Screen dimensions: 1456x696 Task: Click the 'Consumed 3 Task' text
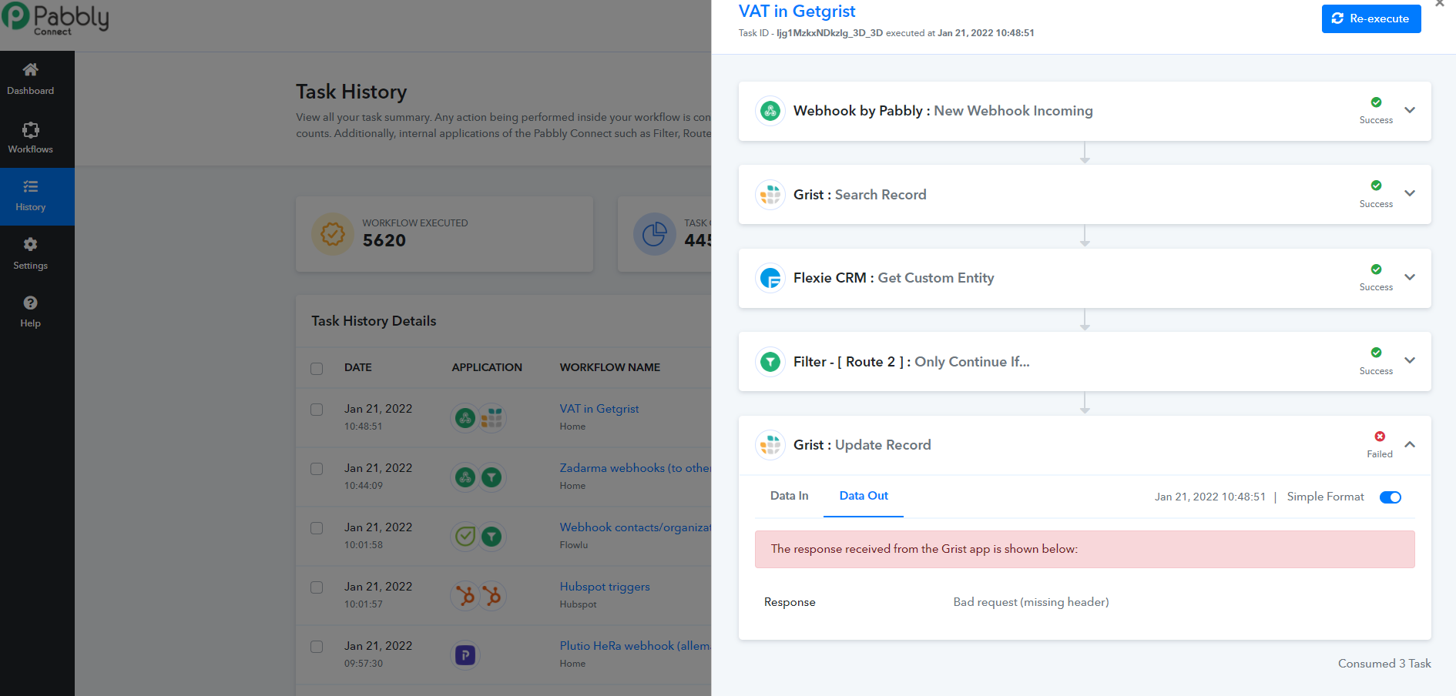1384,664
